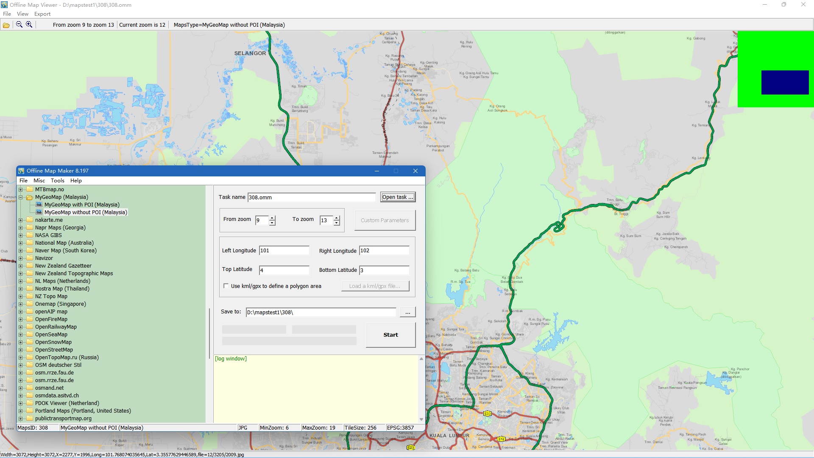Decrease the To zoom spinner value

[337, 223]
